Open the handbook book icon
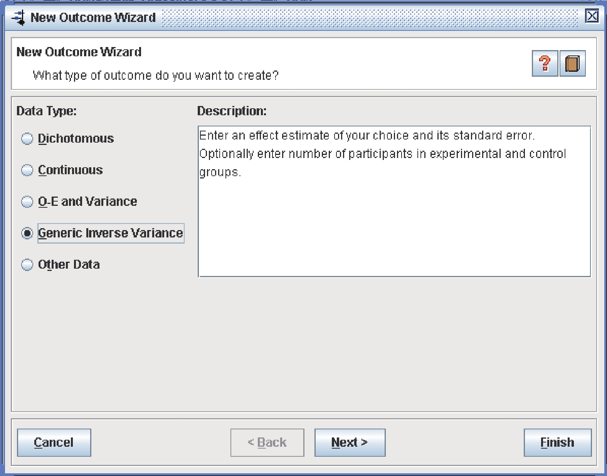 [572, 64]
